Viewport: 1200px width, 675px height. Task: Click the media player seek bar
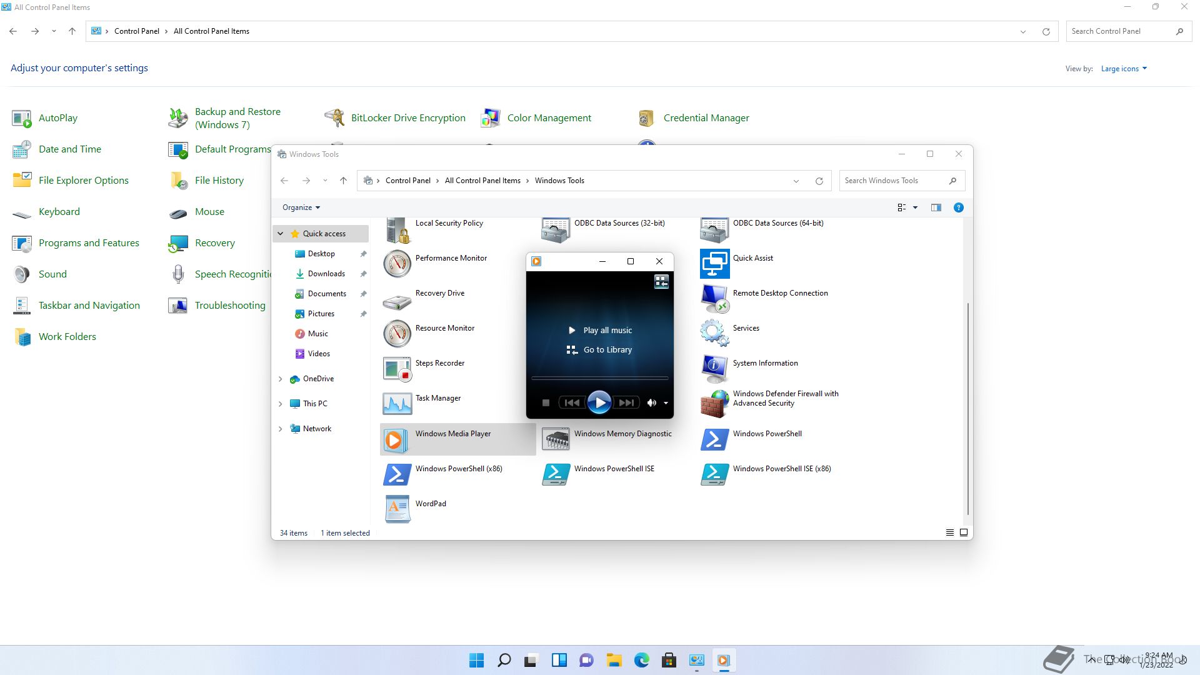coord(600,378)
